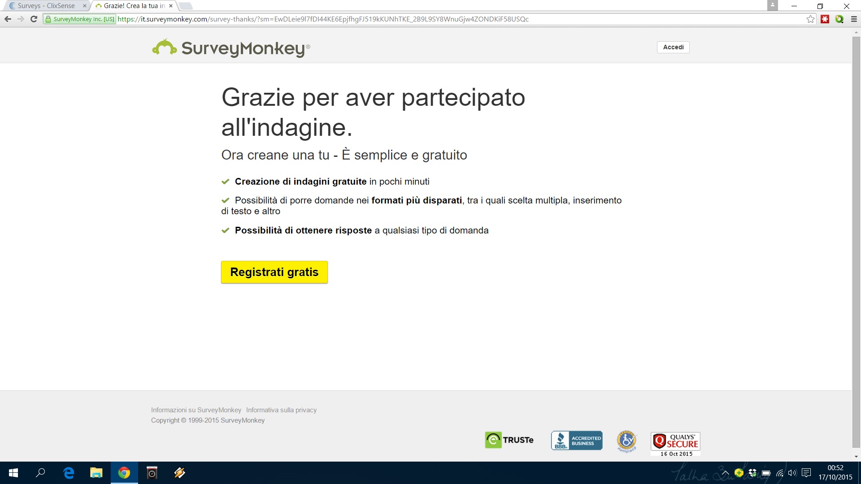Viewport: 861px width, 484px height.
Task: Click the Chrome icon in taskbar
Action: (124, 473)
